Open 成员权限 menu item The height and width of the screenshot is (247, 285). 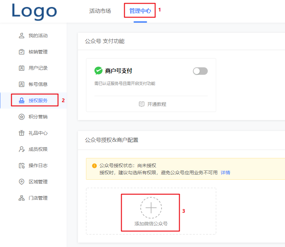click(38, 149)
